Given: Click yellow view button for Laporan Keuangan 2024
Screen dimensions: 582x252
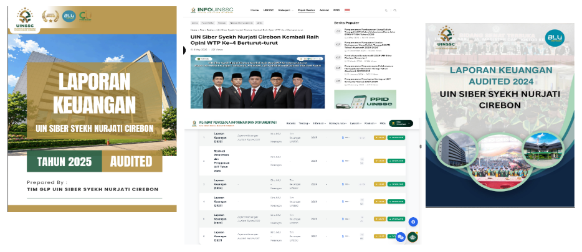Looking at the screenshot, I should pos(379,184).
